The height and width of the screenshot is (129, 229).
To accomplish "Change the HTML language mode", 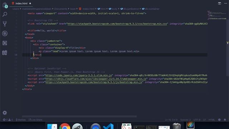I will pos(211,120).
